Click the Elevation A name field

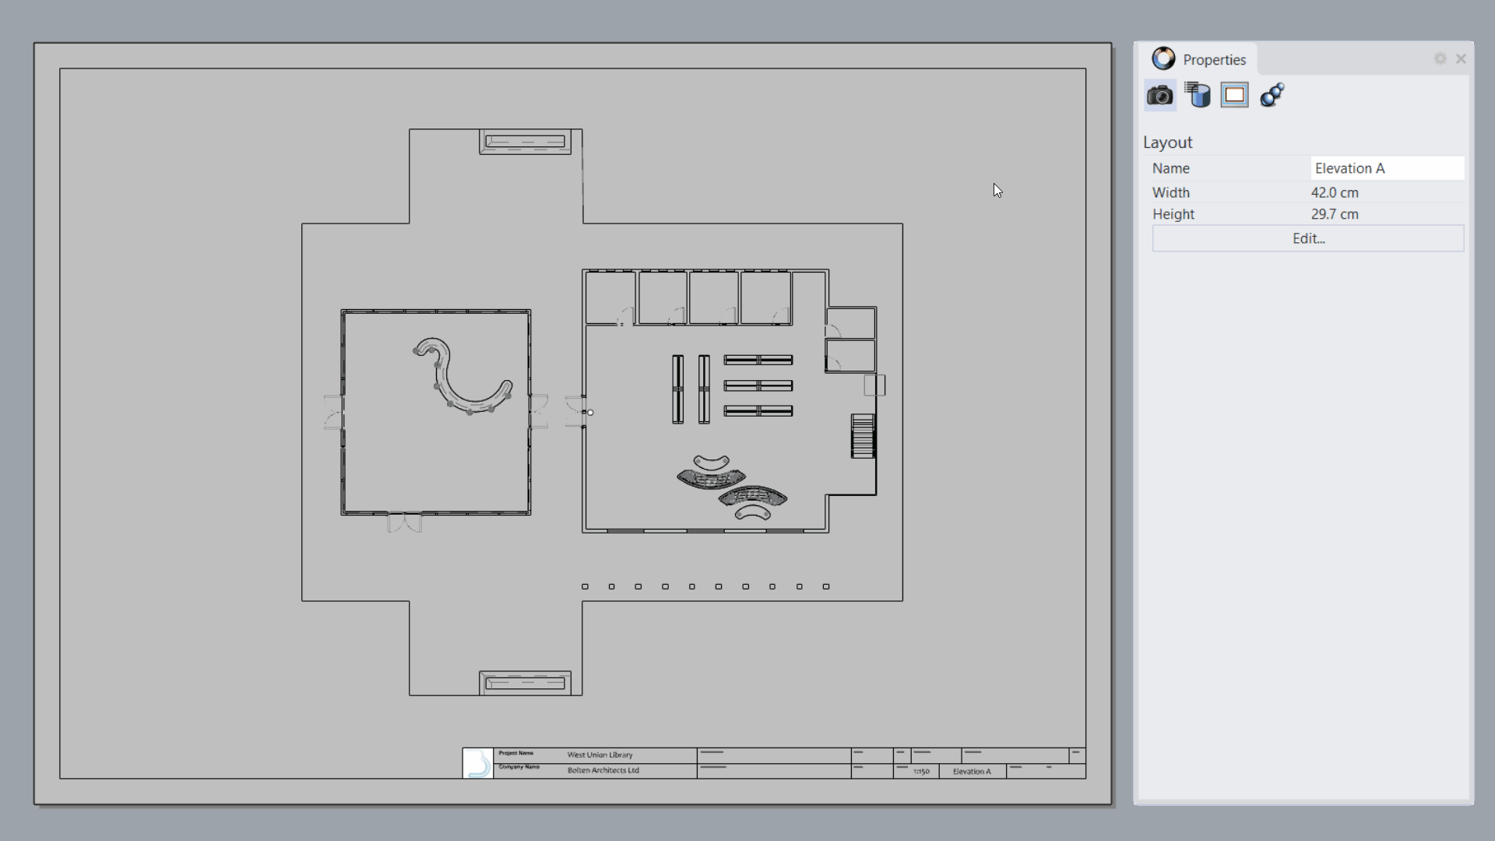(1386, 168)
